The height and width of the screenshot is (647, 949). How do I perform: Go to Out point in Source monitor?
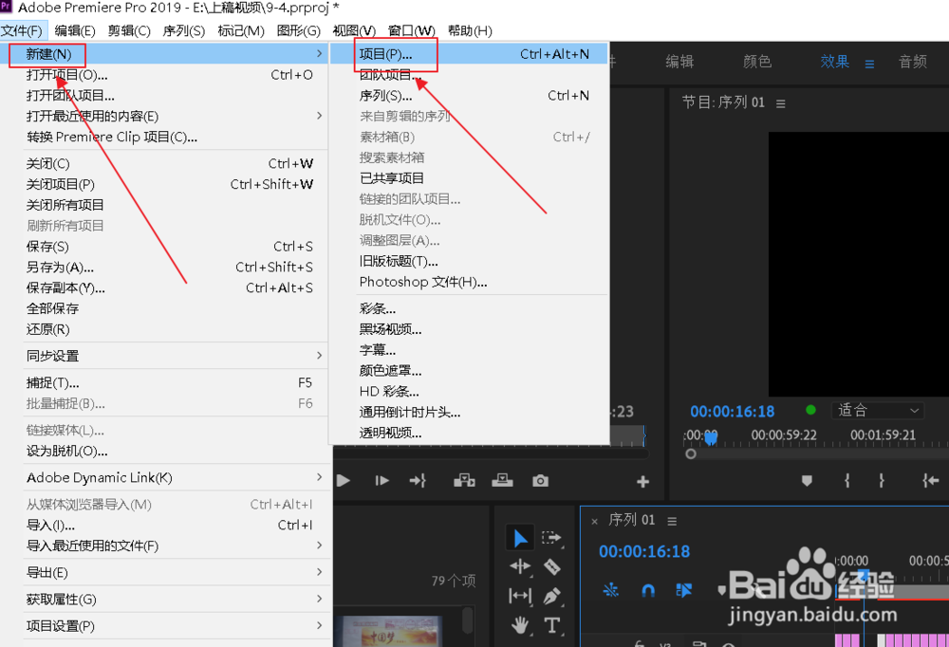[418, 481]
